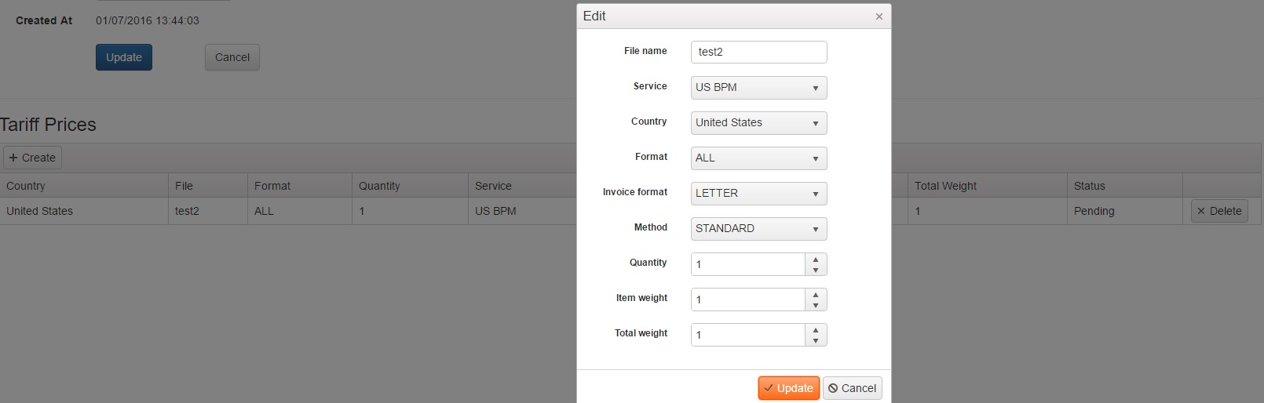Delete the United States tariff row
Image resolution: width=1264 pixels, height=403 pixels.
pyautogui.click(x=1218, y=211)
